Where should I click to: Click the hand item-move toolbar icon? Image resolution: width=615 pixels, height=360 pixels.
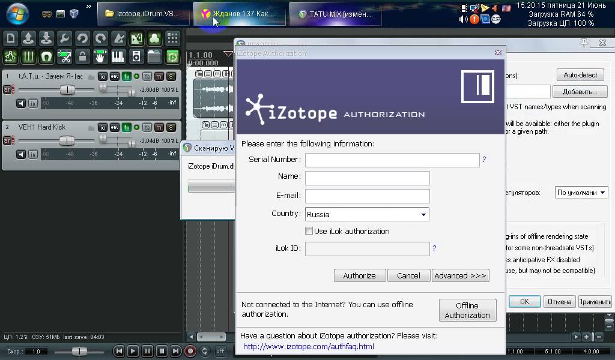click(100, 57)
